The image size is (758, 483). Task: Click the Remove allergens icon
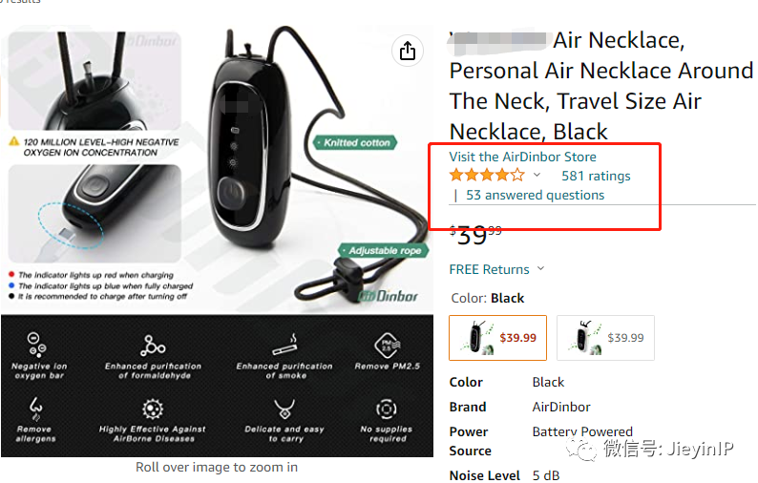click(x=35, y=409)
